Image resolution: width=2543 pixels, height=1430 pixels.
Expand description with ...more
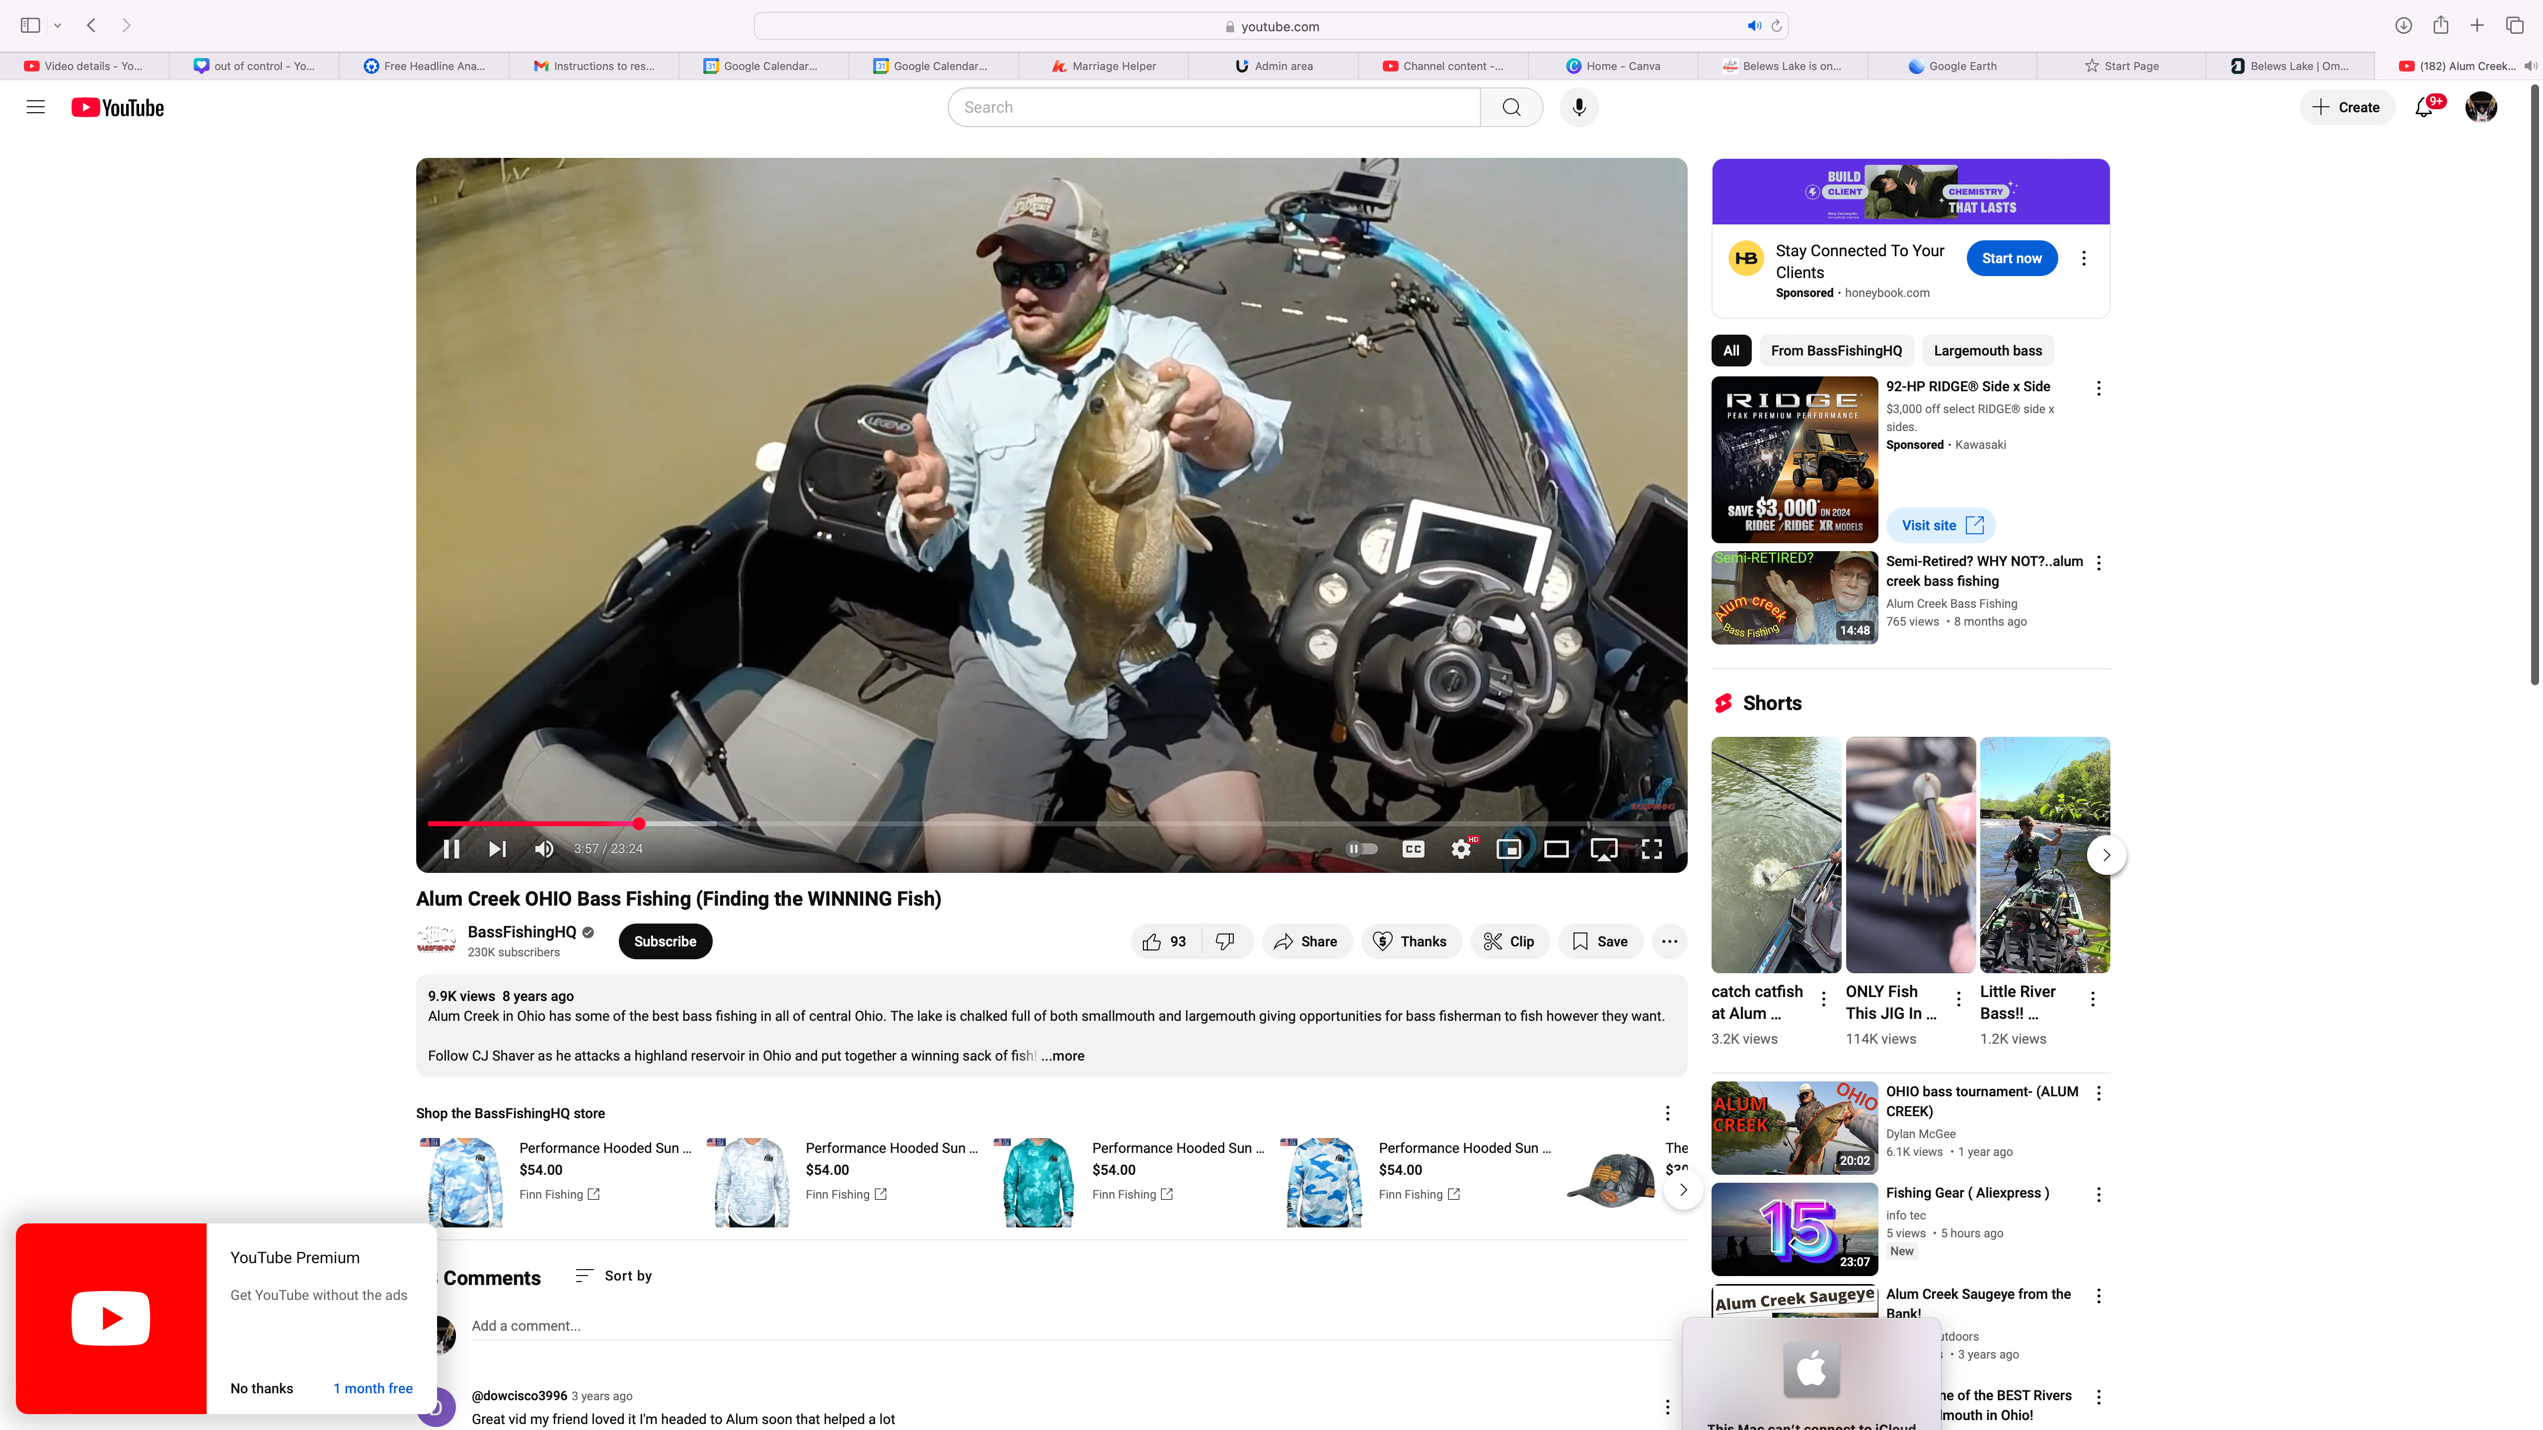pyautogui.click(x=1063, y=1056)
